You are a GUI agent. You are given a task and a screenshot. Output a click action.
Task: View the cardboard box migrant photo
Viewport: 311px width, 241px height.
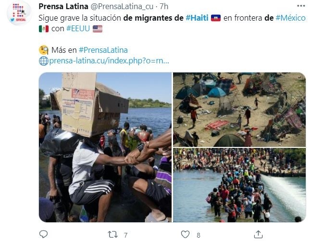tap(105, 147)
